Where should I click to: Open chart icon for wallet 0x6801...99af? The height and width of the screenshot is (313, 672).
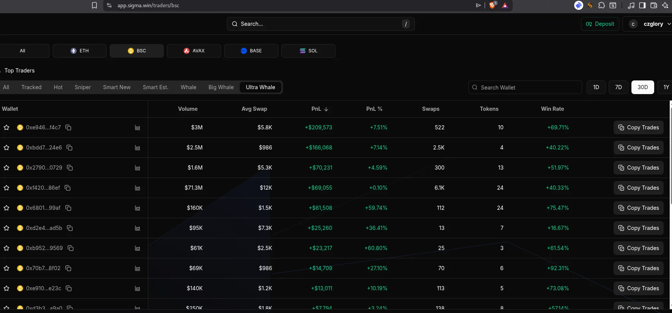click(x=137, y=208)
